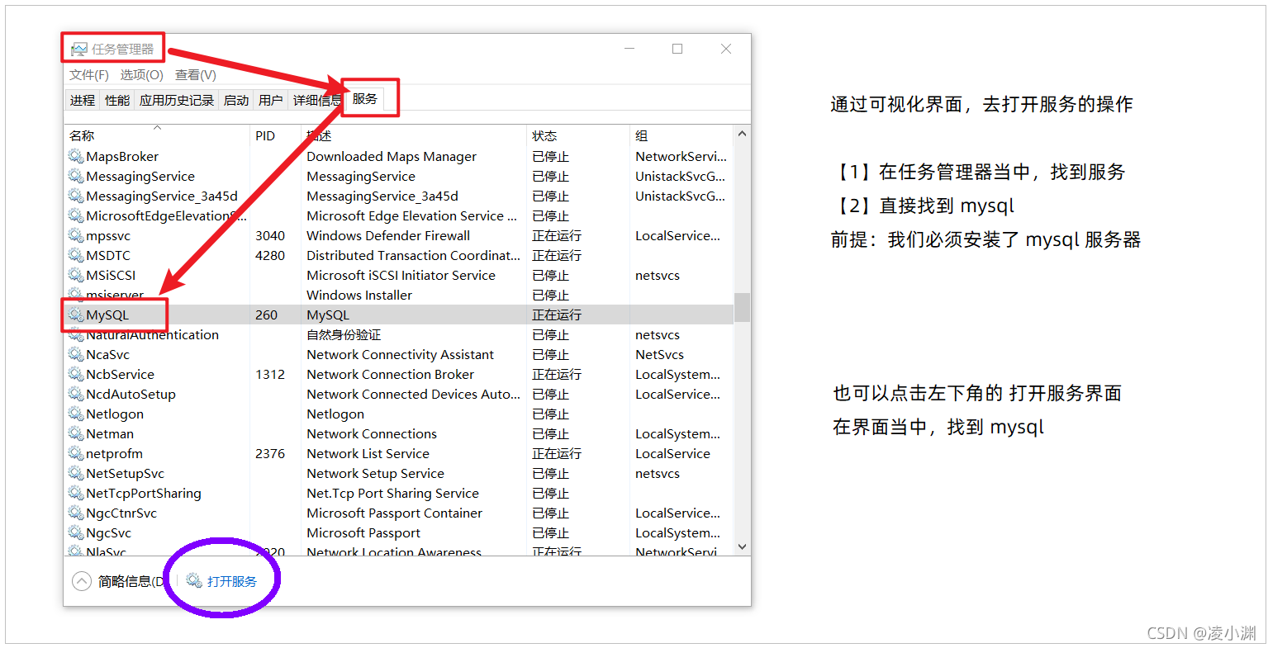Click the Network Connection Broker description

tap(390, 374)
